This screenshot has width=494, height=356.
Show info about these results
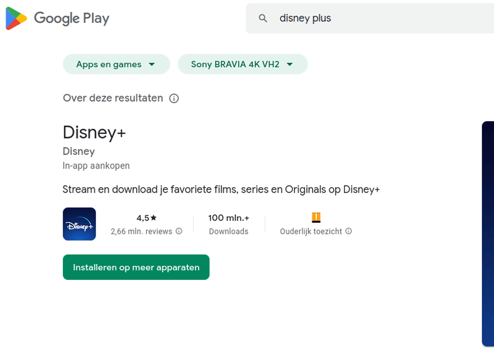click(174, 98)
